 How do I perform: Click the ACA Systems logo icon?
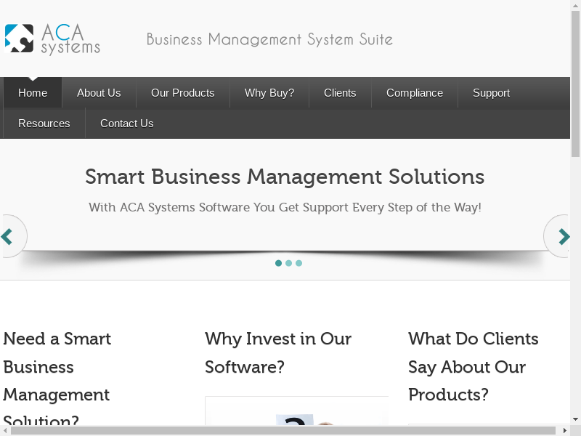point(19,39)
